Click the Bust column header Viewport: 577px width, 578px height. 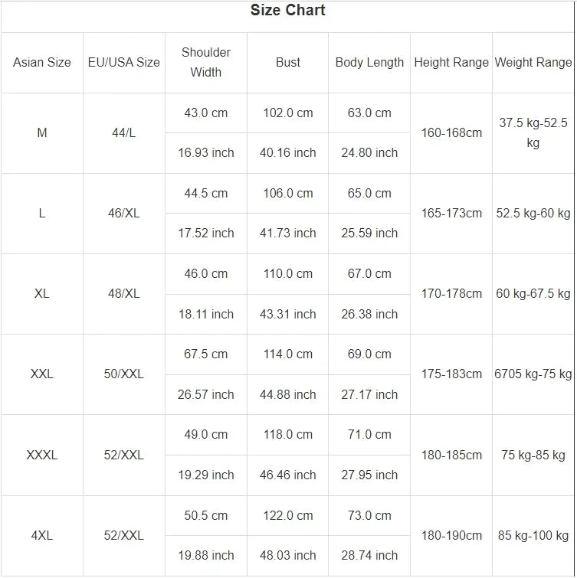tap(288, 63)
